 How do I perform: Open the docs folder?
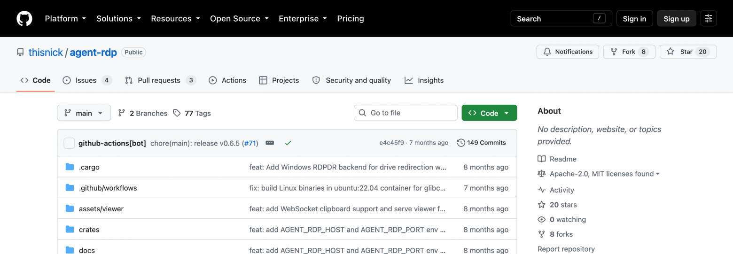pos(87,250)
